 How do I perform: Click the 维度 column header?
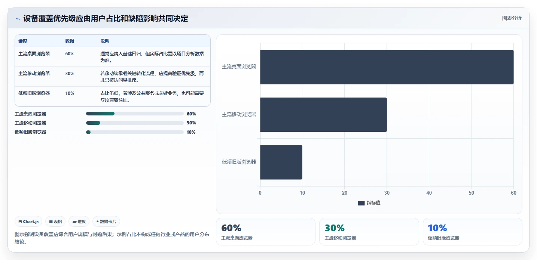point(23,41)
